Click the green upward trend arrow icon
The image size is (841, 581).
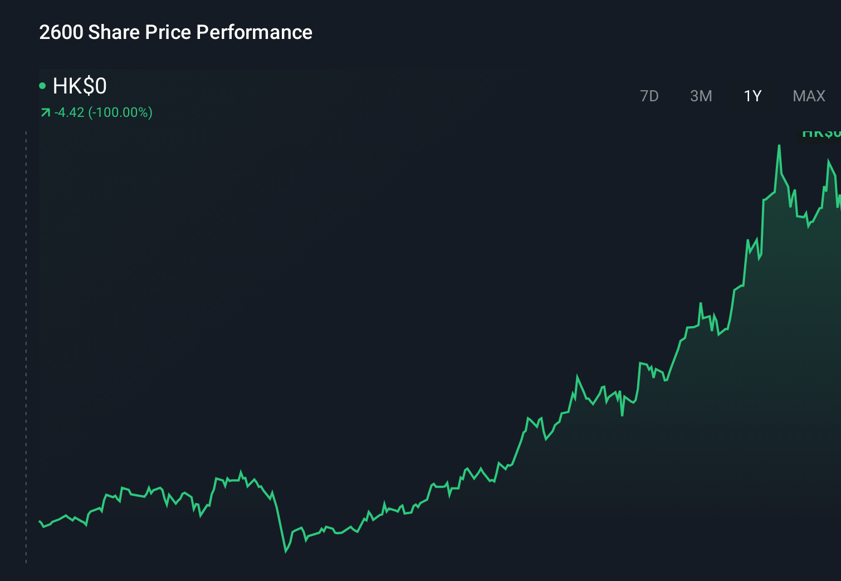tap(45, 112)
